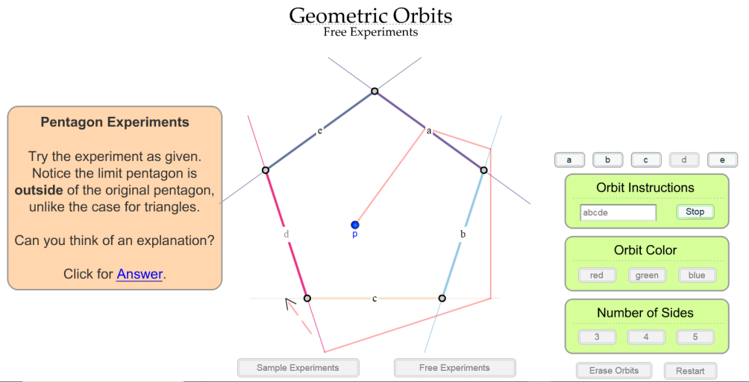Click the bottom-left pentagon vertex

(307, 298)
